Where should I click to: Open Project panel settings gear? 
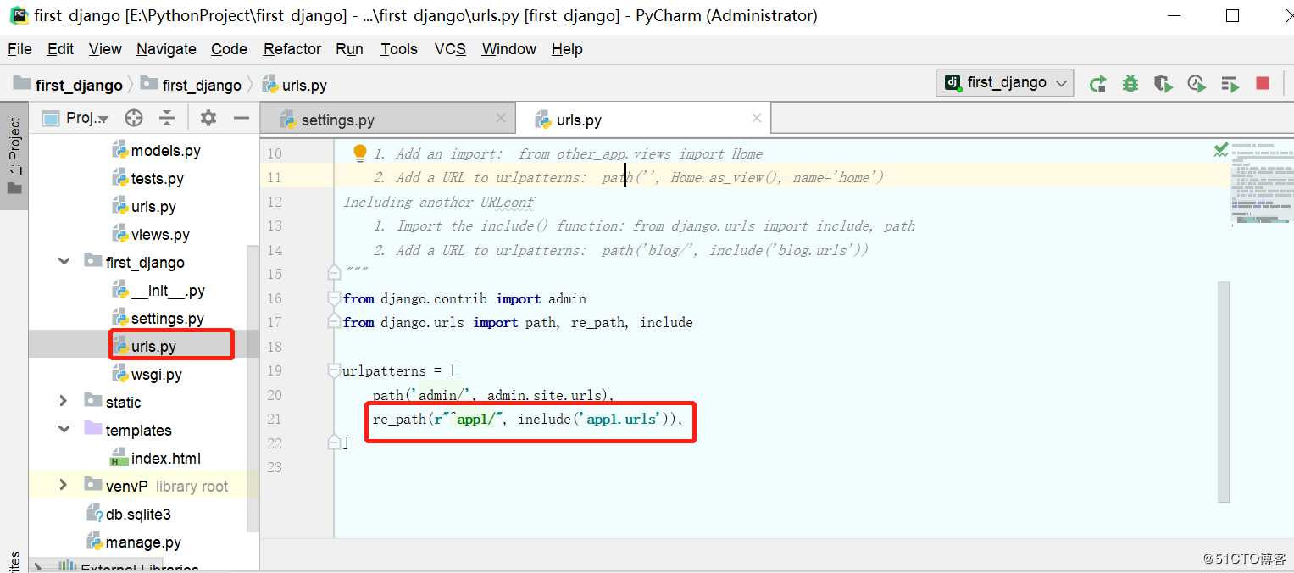coord(208,118)
